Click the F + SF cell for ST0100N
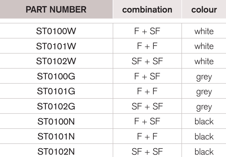 (147, 121)
